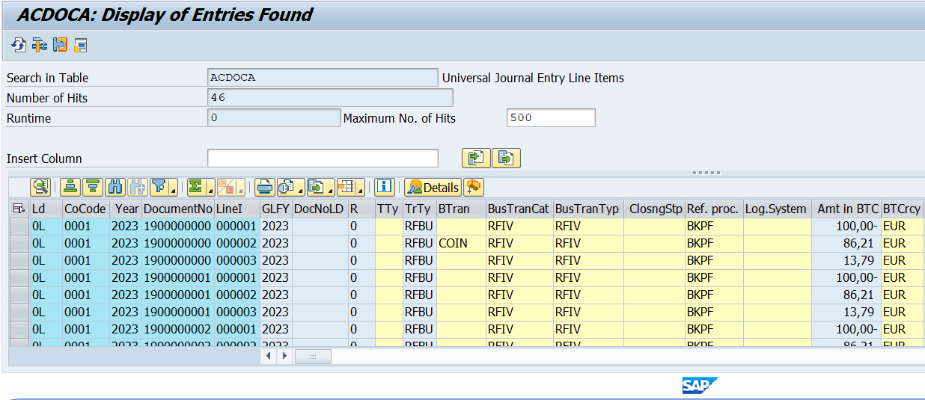The image size is (925, 400).
Task: Select the BusTranCat column header
Action: click(519, 209)
